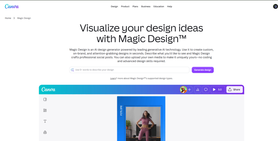The width and height of the screenshot is (278, 141).
Task: Click the Canva logo in the page header
Action: click(x=12, y=6)
